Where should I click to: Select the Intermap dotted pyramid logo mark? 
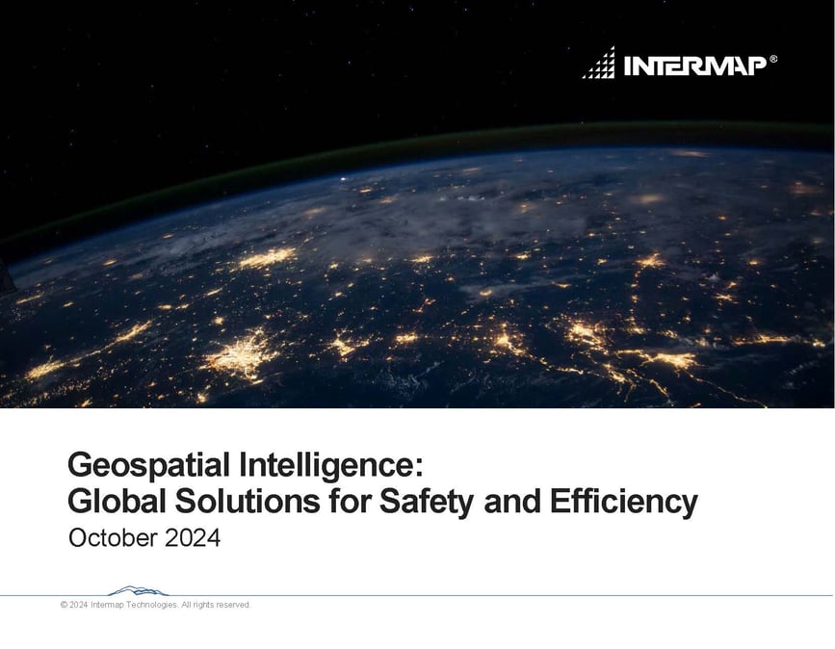pyautogui.click(x=598, y=63)
